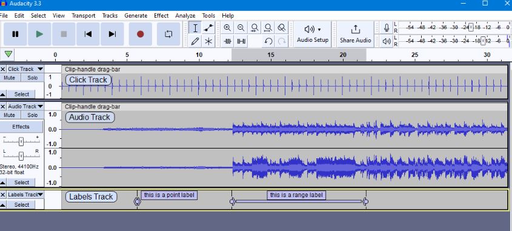The image size is (512, 231).
Task: Open the Analyze menu
Action: [185, 16]
